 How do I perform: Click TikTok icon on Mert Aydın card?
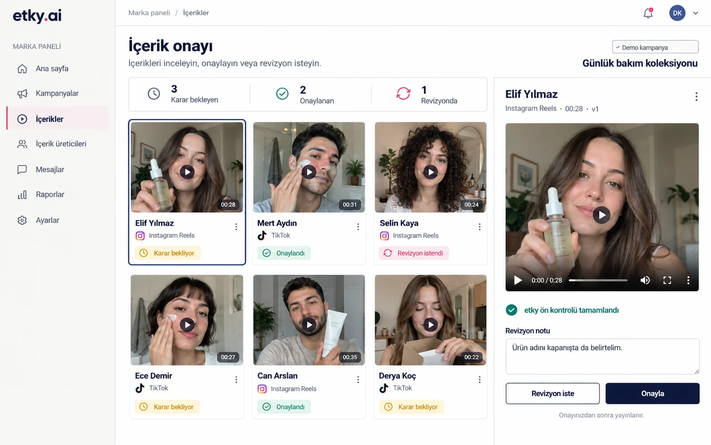tap(262, 236)
